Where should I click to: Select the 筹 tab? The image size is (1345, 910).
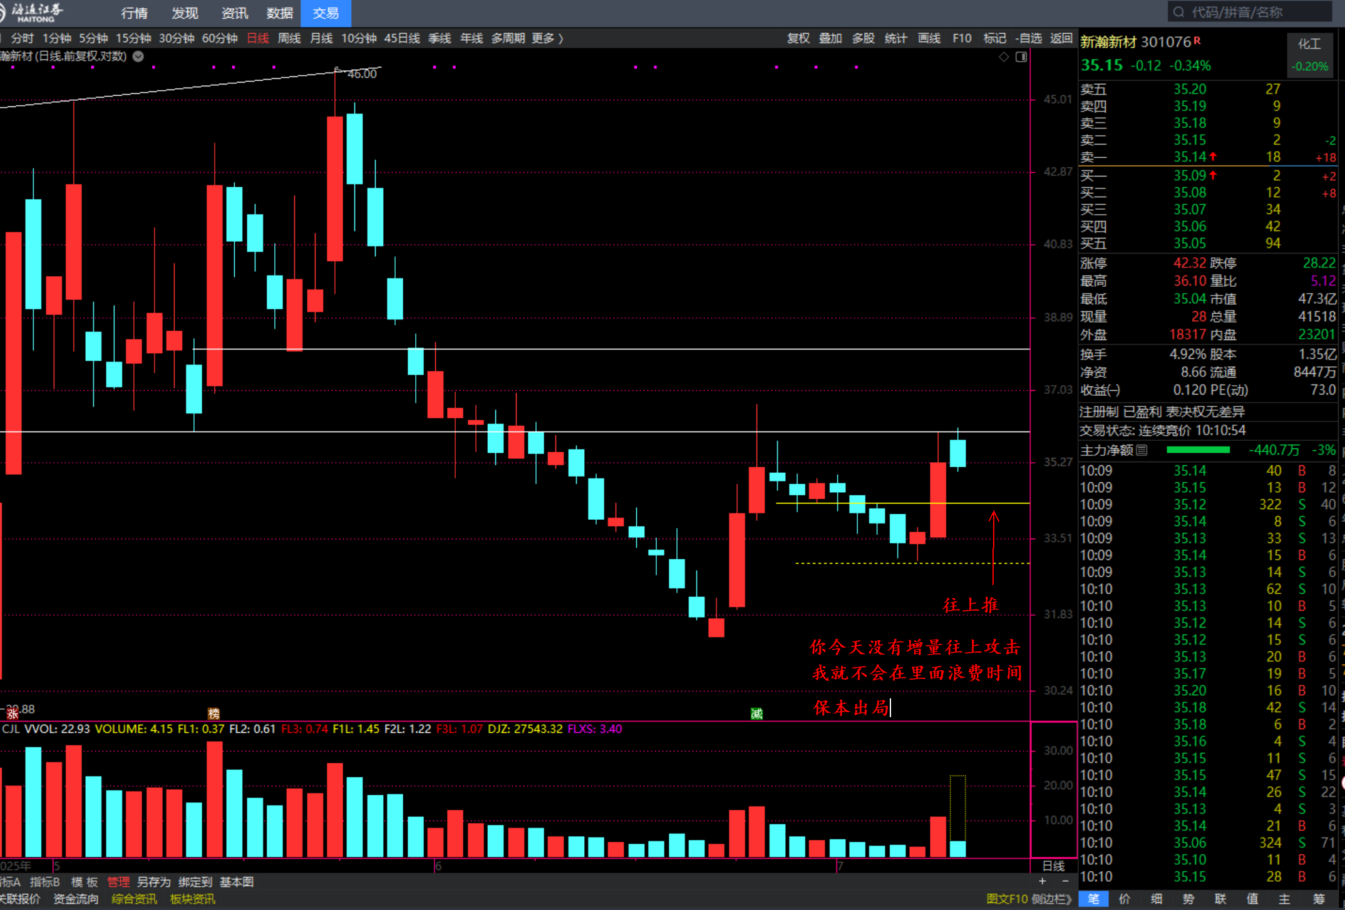(1318, 899)
